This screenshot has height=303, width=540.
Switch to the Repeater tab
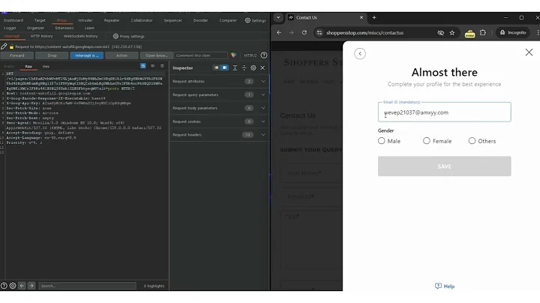[112, 20]
